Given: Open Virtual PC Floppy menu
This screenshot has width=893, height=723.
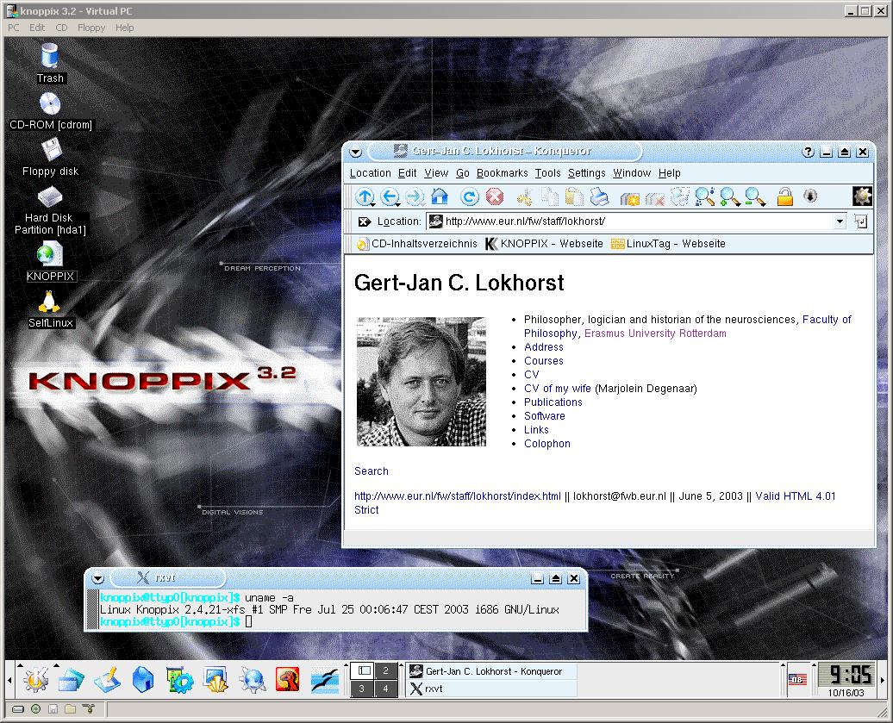Looking at the screenshot, I should click(x=91, y=28).
